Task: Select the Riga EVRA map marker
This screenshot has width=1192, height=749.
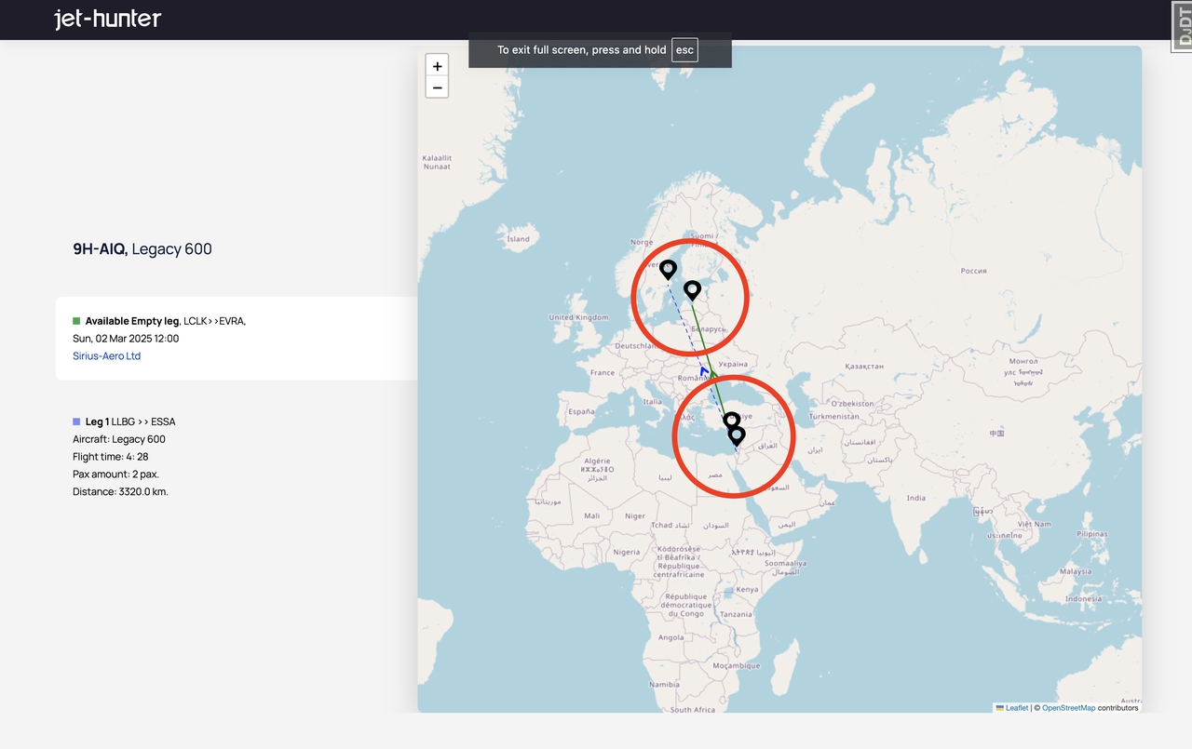Action: pyautogui.click(x=692, y=289)
